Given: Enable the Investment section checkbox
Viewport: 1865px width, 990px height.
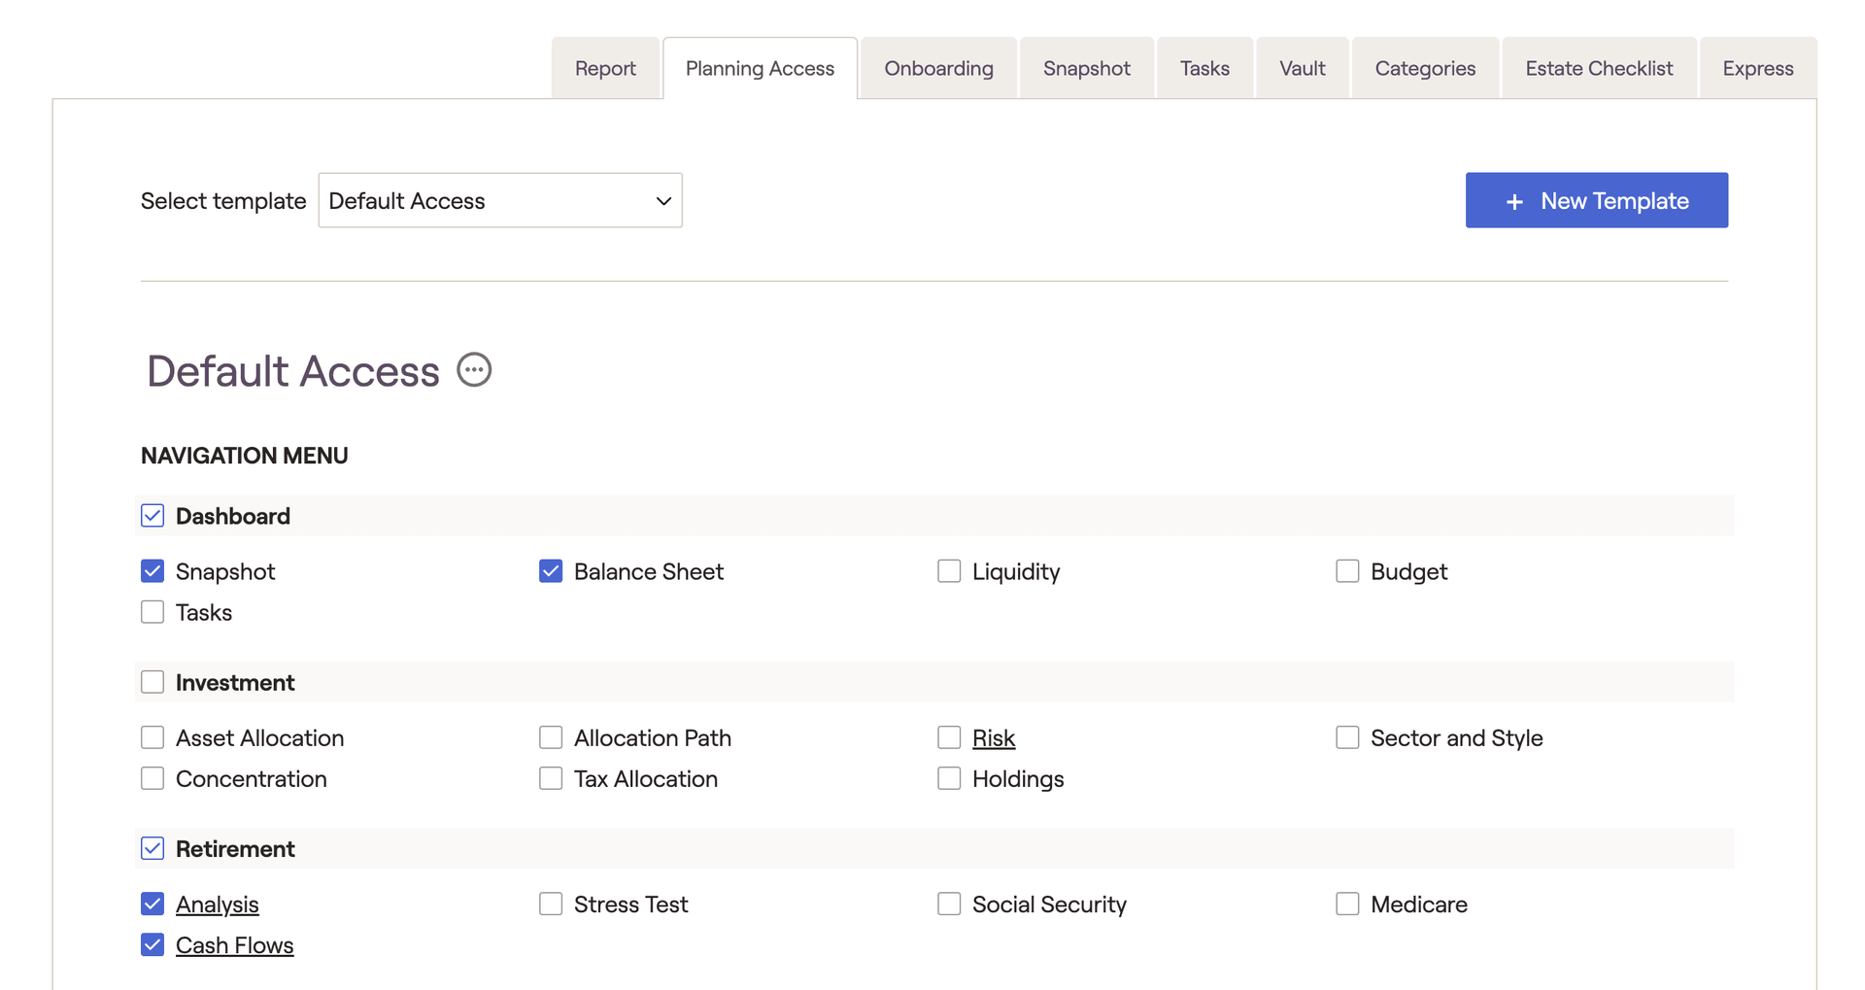Looking at the screenshot, I should (x=153, y=682).
